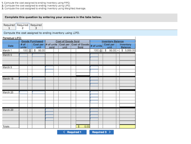Image resolution: width=191 pixels, height=144 pixels.
Task: Click the Inventory Balance section header
Action: (113, 41)
